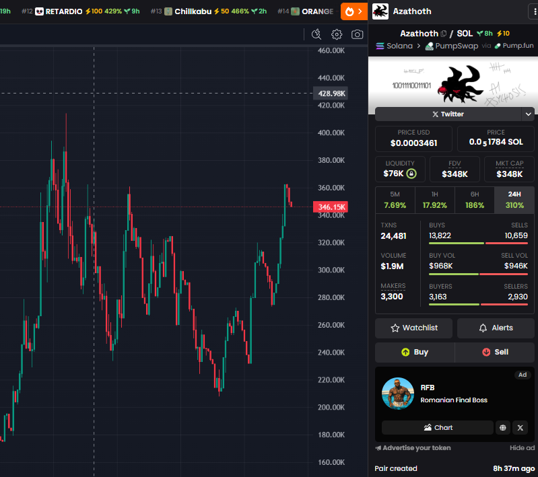Open the RFB ad's X profile icon
This screenshot has height=477, width=538.
tap(520, 428)
